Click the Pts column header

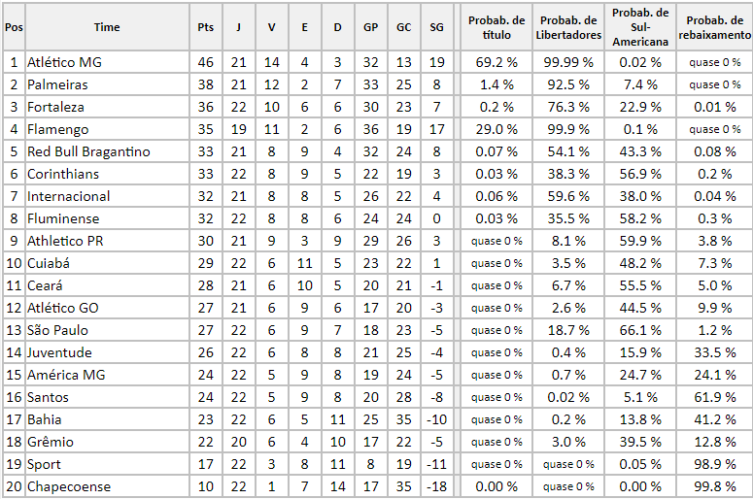tap(206, 27)
